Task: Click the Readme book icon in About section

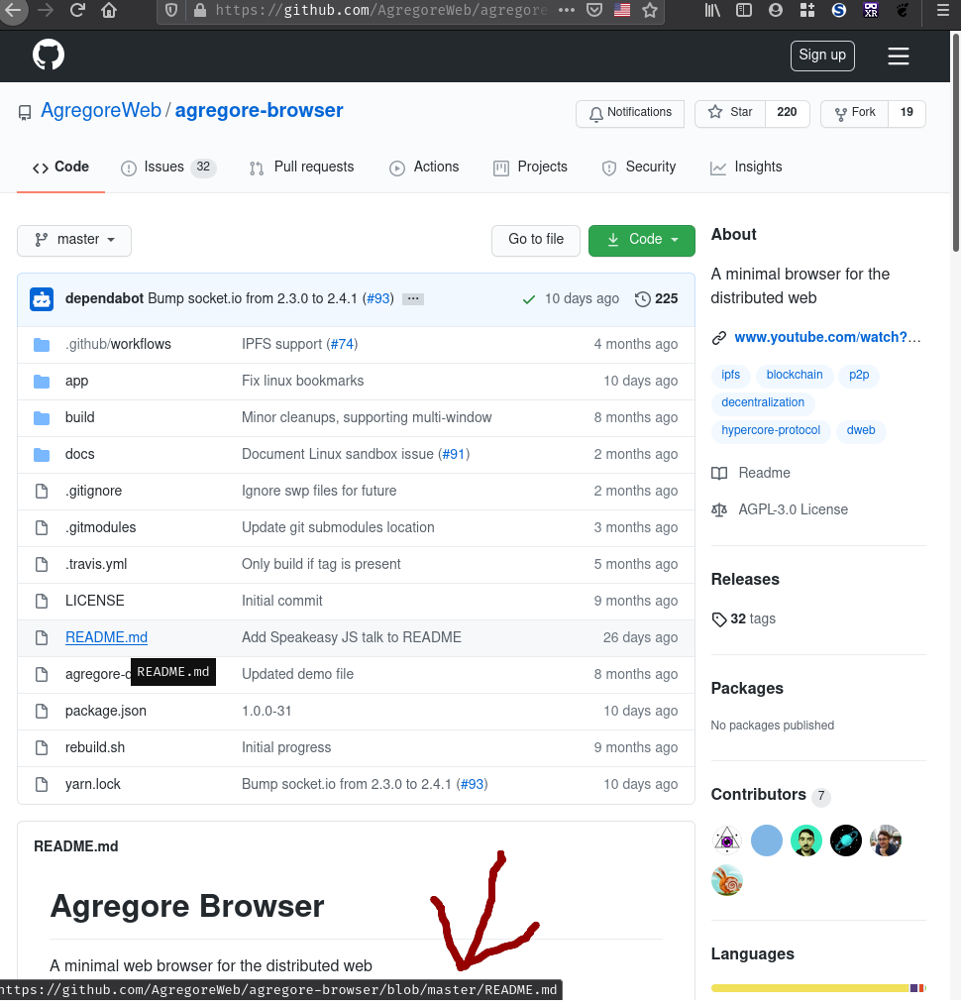Action: [718, 473]
